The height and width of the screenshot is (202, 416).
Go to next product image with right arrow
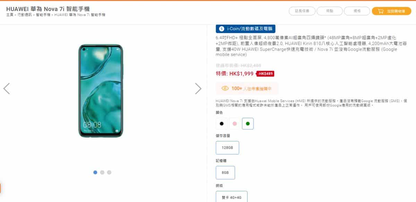click(198, 89)
